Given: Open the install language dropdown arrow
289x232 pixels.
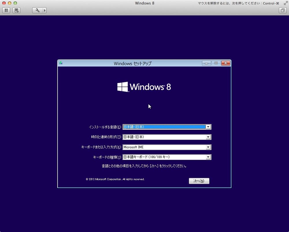Looking at the screenshot, I should click(x=208, y=127).
